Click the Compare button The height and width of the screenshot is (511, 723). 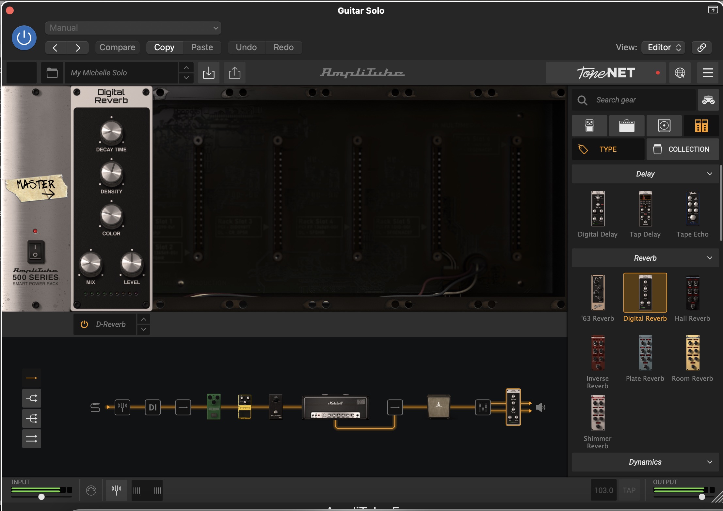(117, 48)
